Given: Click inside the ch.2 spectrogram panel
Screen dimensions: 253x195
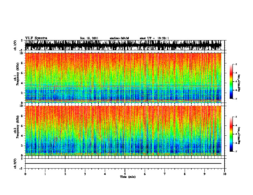Looking at the screenshot, I should (x=123, y=131).
